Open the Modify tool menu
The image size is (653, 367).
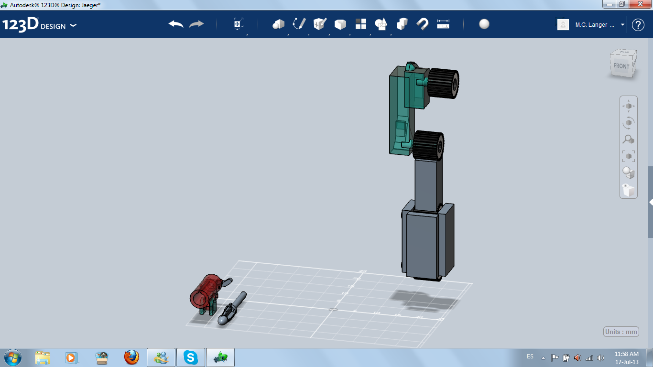pos(340,24)
